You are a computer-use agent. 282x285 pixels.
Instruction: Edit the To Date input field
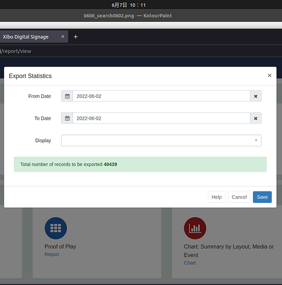click(162, 119)
